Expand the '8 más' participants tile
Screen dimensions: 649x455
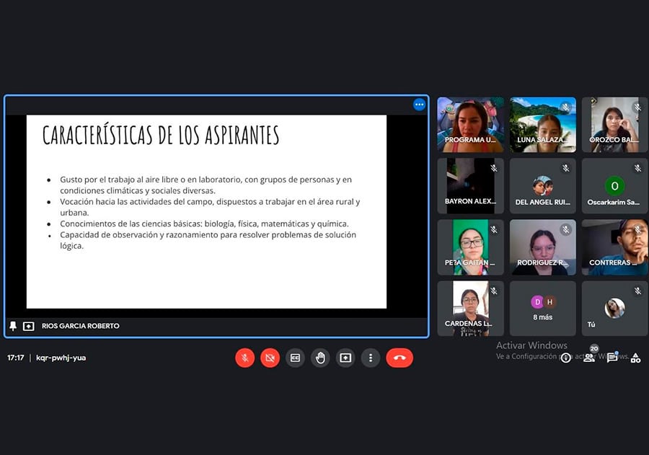click(542, 308)
